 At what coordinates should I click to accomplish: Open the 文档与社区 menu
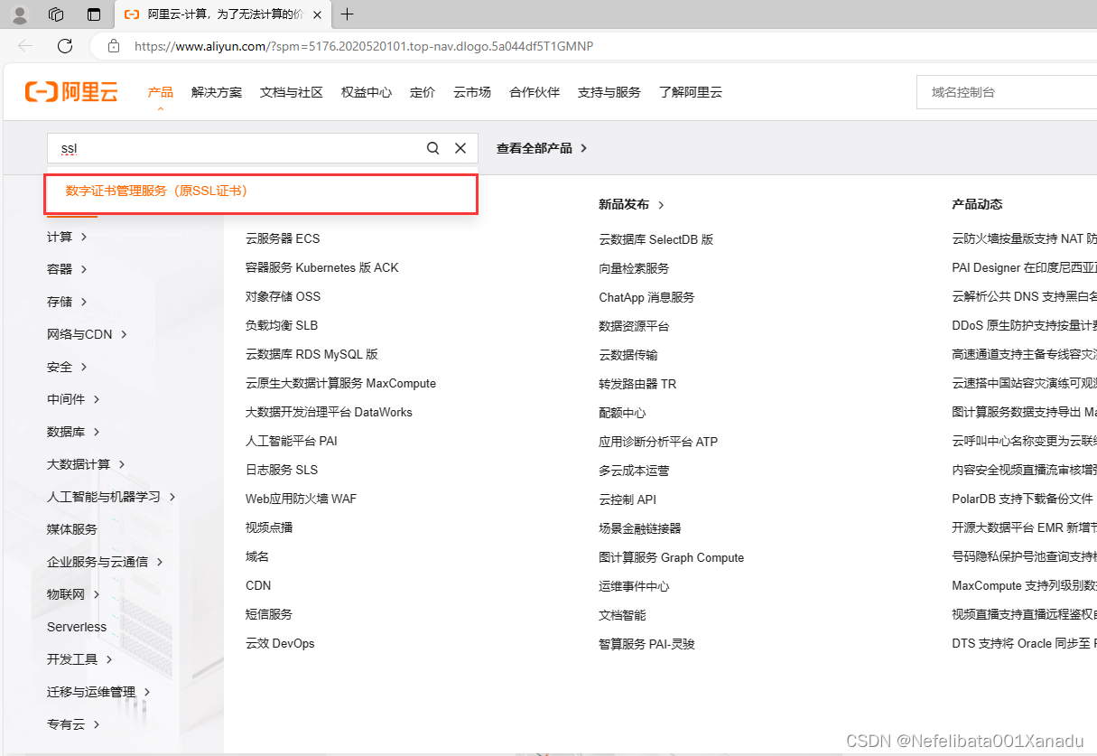[x=292, y=92]
